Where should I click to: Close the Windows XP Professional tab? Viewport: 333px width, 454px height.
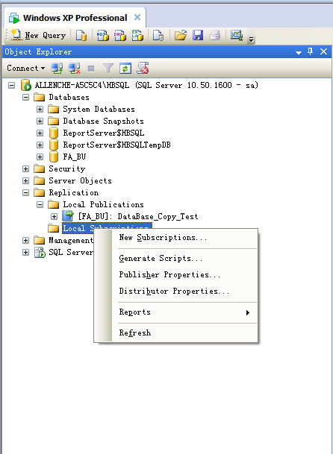(x=137, y=17)
